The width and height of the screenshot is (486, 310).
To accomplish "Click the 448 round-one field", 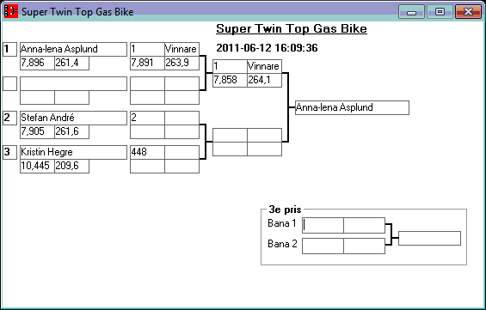I will [x=147, y=152].
